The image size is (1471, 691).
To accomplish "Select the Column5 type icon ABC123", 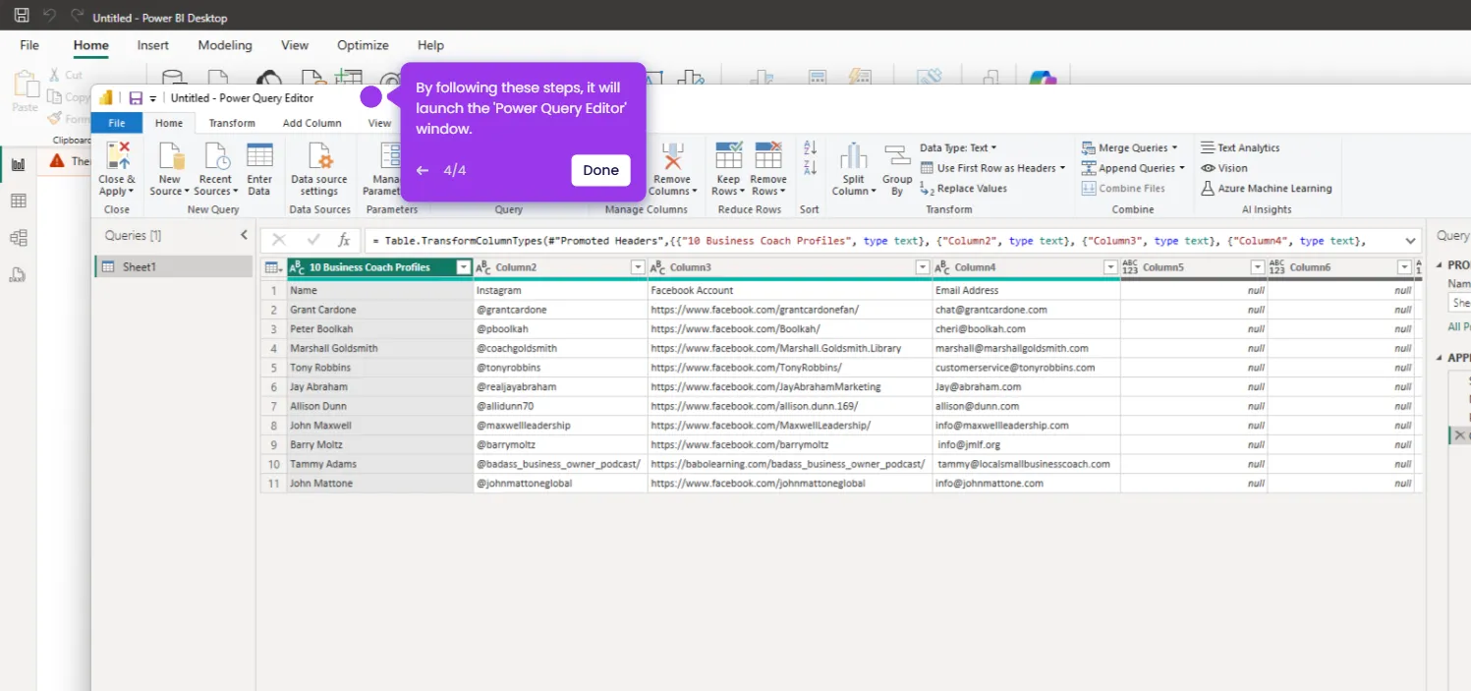I will [1130, 267].
